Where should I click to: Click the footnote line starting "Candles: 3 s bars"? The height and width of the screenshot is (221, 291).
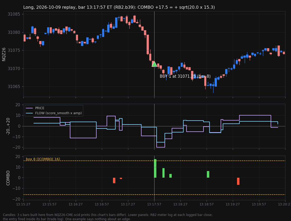(x=108, y=215)
